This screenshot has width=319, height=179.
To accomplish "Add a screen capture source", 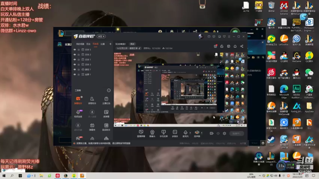I will (x=141, y=134).
